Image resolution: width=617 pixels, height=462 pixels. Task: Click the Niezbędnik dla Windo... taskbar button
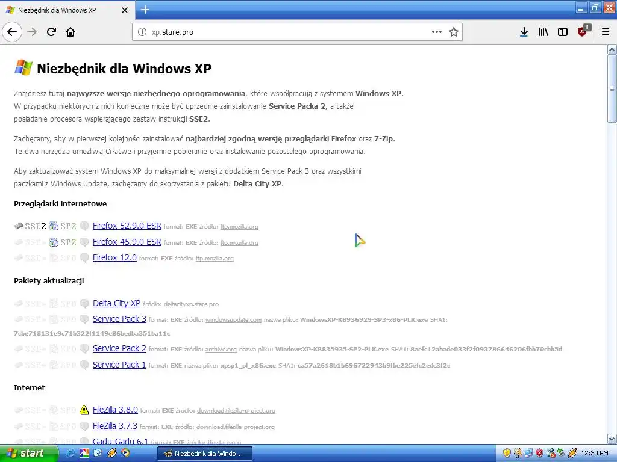coord(204,454)
